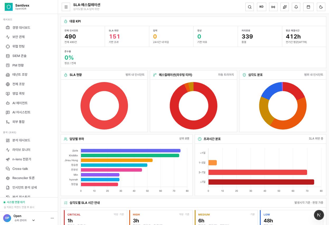Open the AI sparkles icon
This screenshot has height=225, width=329.
pos(285,7)
